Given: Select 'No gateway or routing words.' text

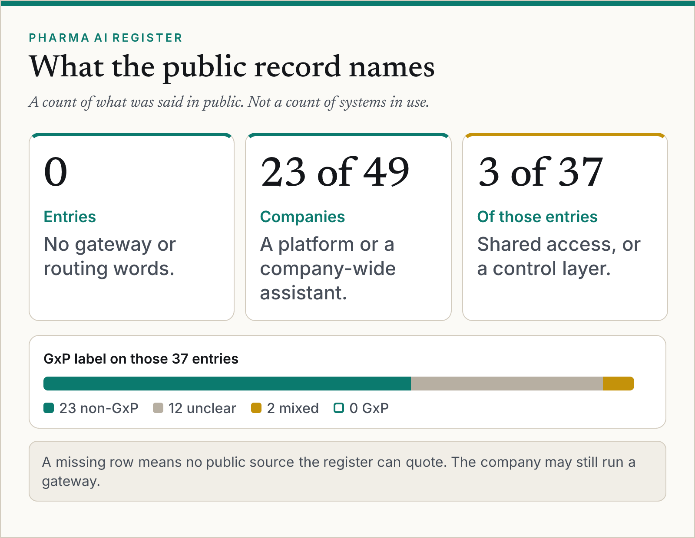Looking at the screenshot, I should click(109, 256).
